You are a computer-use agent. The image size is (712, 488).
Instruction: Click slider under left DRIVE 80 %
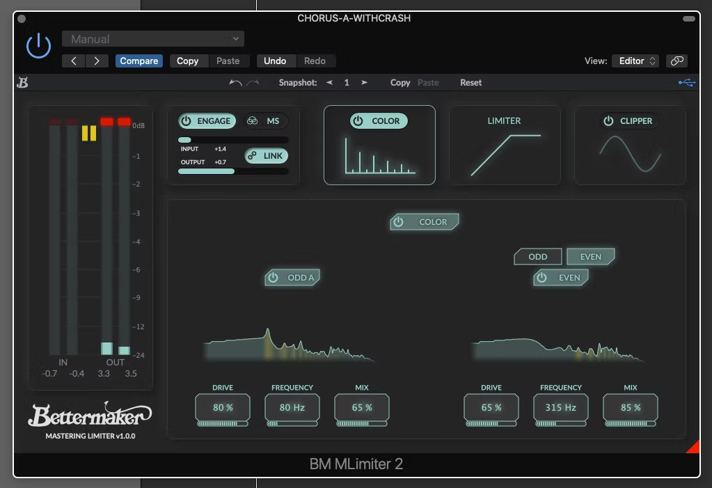[x=223, y=423]
